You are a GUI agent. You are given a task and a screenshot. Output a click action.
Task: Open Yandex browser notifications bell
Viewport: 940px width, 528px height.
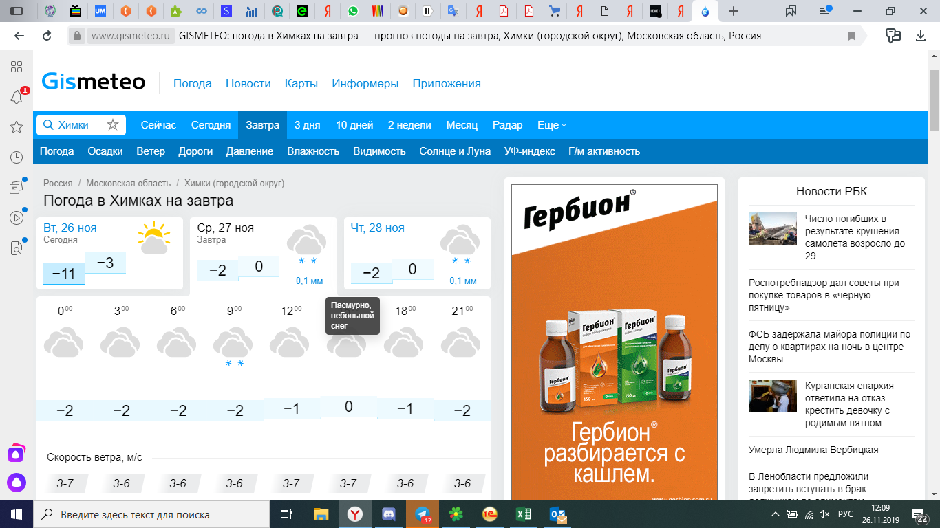(x=17, y=97)
